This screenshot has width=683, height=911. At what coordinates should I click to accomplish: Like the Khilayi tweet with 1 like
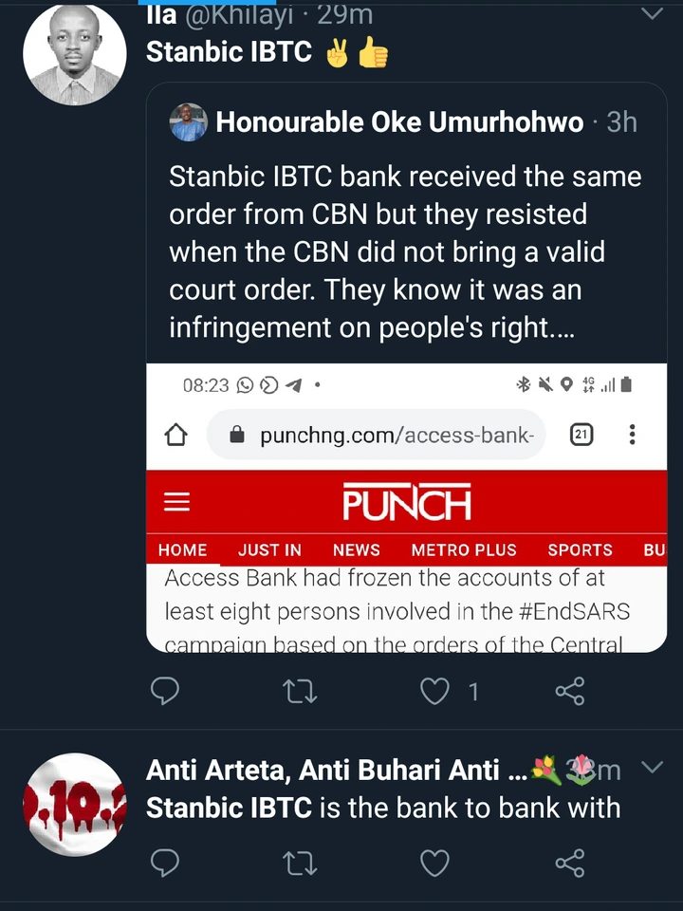point(435,691)
